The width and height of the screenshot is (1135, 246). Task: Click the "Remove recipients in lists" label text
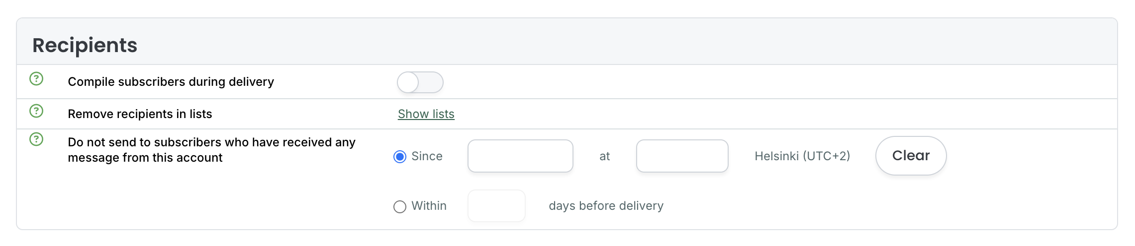140,114
